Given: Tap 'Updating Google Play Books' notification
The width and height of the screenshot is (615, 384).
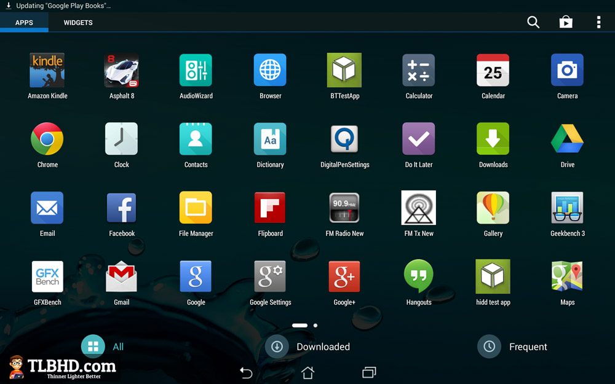Looking at the screenshot, I should pyautogui.click(x=59, y=6).
